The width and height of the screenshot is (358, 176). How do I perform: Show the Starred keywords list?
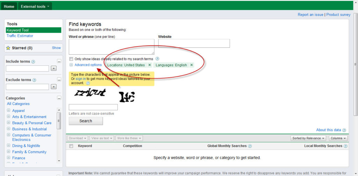56,48
